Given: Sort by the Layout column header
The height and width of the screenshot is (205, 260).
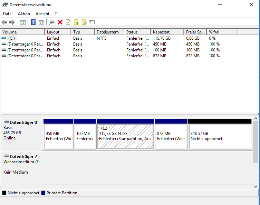Looking at the screenshot, I should pyautogui.click(x=58, y=32).
